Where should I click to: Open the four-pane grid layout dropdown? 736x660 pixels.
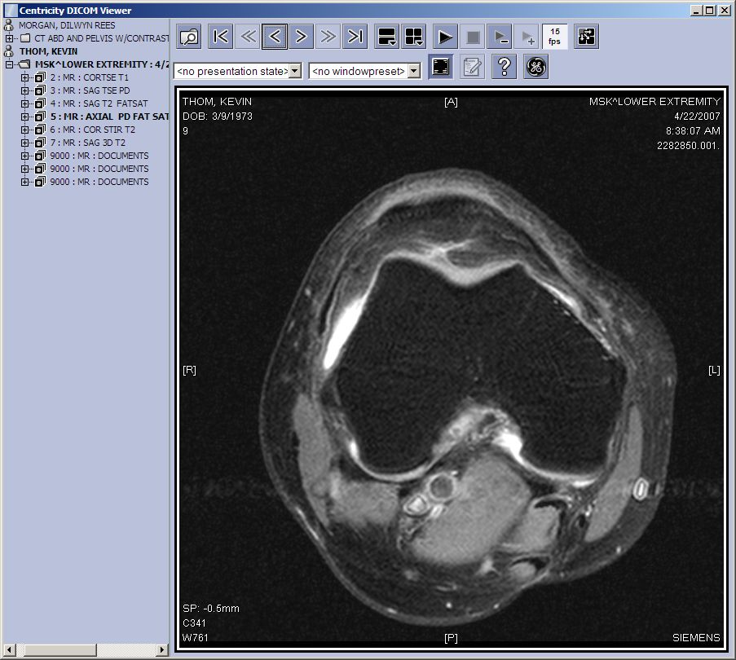tap(414, 37)
